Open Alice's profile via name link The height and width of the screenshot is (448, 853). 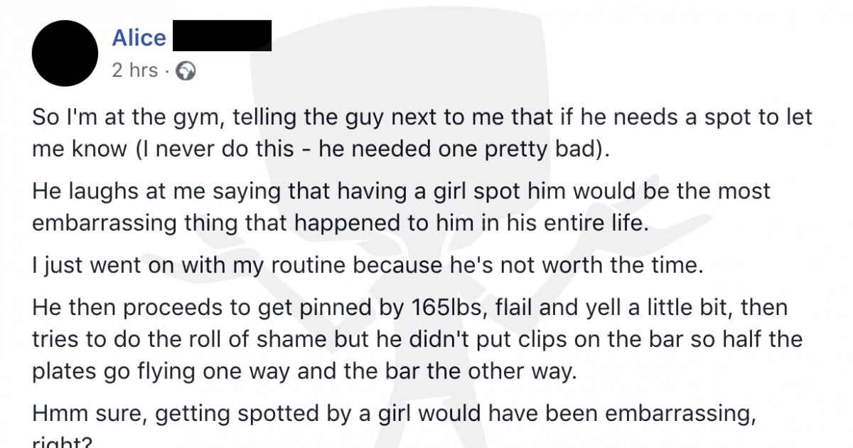(139, 37)
